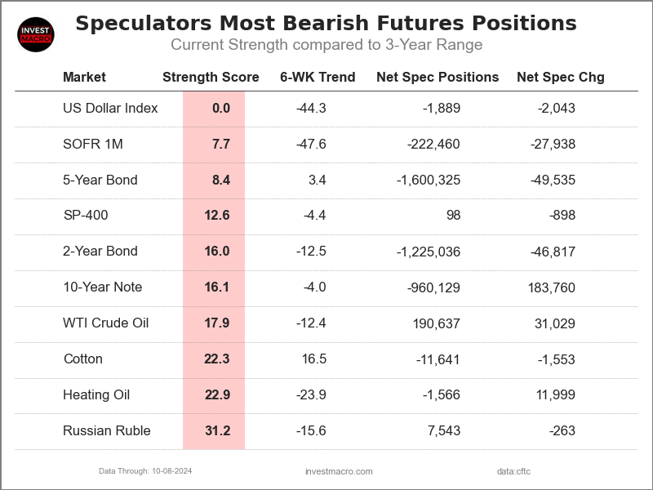Click the investmacro.com link text
This screenshot has width=653, height=490.
tap(338, 471)
